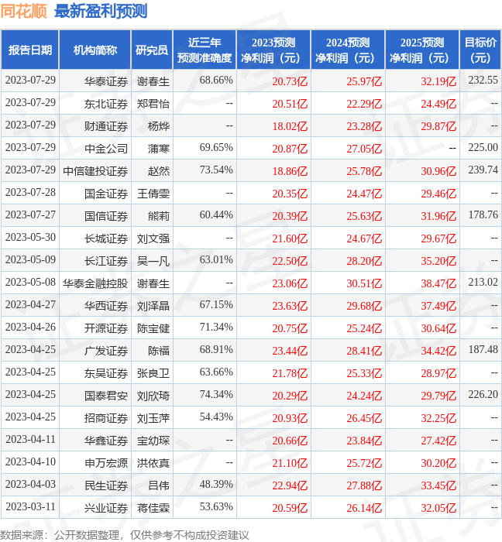This screenshot has height=542, width=502.
Task: Click date 2023-03-11
Action: click(x=30, y=507)
